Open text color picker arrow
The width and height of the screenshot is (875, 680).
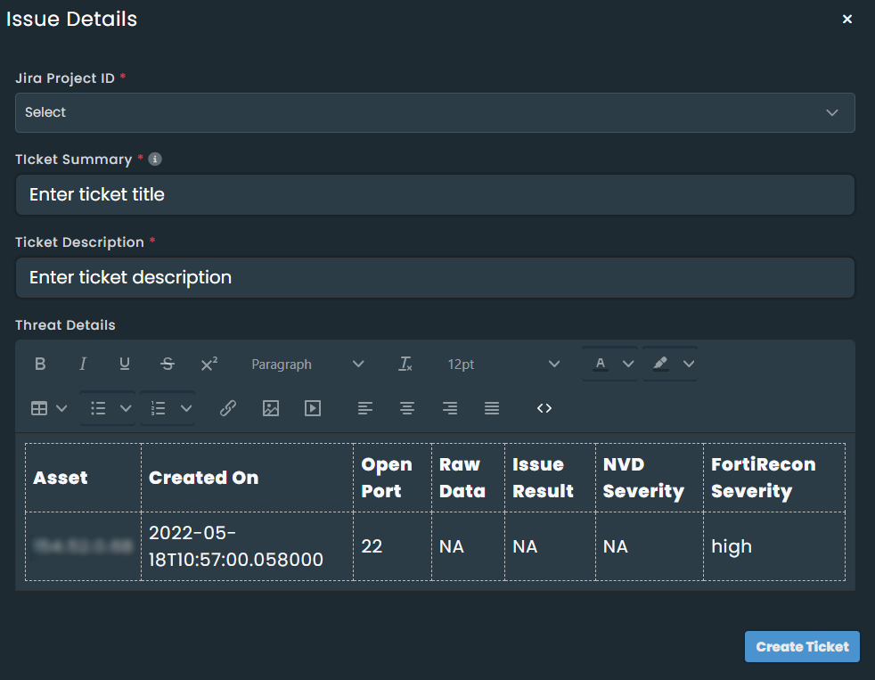tap(628, 364)
